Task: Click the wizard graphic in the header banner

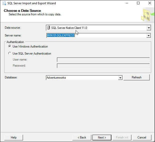Action: click(146, 15)
